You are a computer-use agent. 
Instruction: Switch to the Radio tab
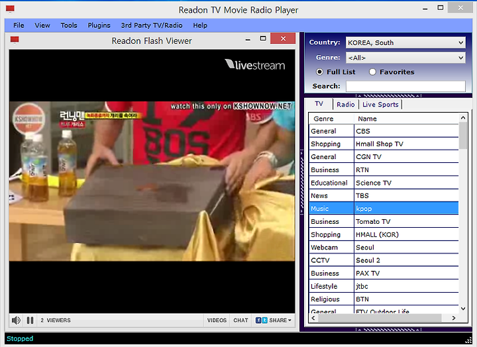tap(346, 105)
